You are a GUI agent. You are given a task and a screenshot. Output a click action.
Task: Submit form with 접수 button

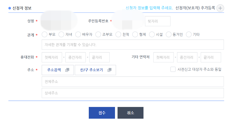pos(102,113)
